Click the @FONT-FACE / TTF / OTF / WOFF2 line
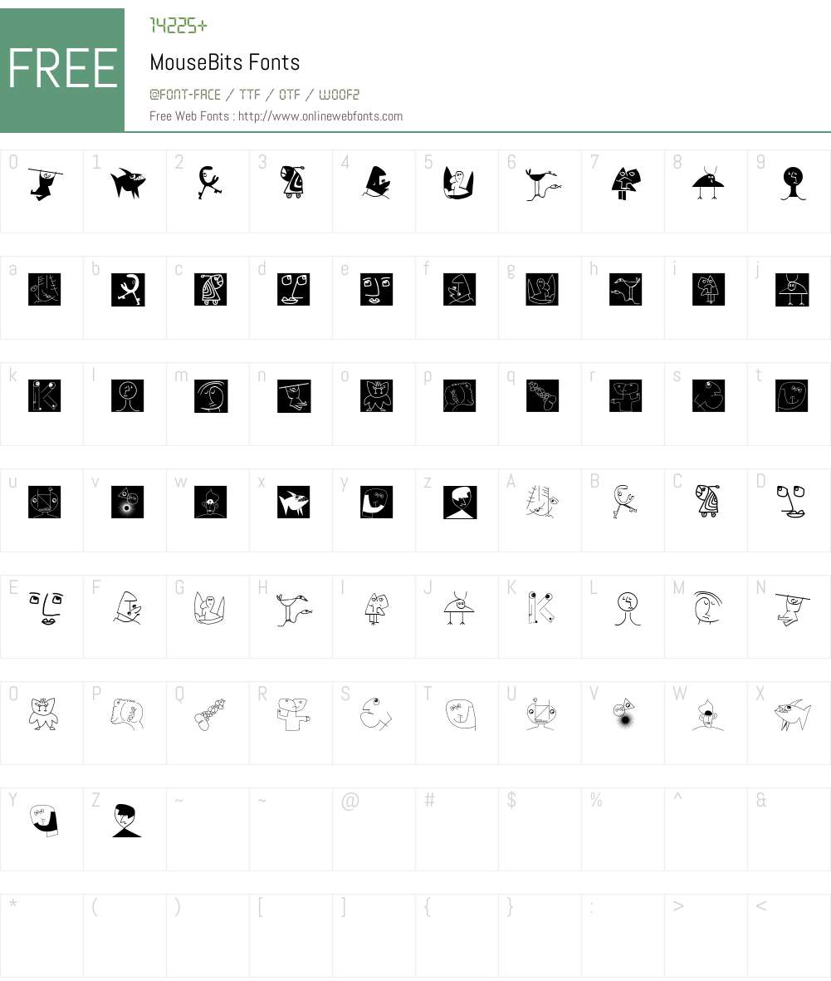831x981 pixels. [x=255, y=95]
